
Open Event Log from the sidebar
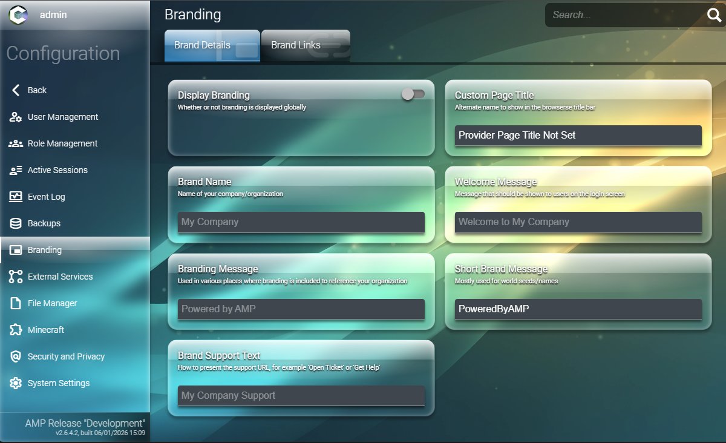click(x=75, y=197)
